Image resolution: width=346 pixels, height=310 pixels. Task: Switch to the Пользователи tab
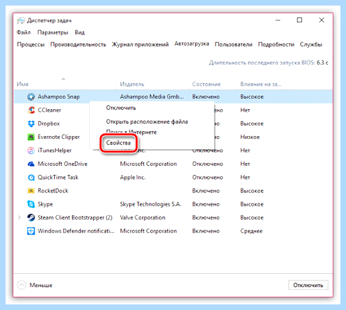click(233, 44)
